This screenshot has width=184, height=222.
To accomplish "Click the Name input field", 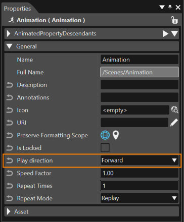I will click(x=140, y=60).
